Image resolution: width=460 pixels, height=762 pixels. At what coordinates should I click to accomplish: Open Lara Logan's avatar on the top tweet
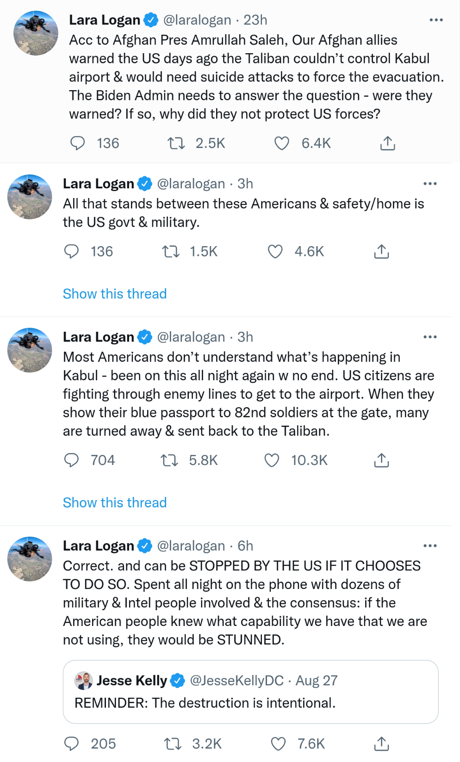tap(36, 33)
